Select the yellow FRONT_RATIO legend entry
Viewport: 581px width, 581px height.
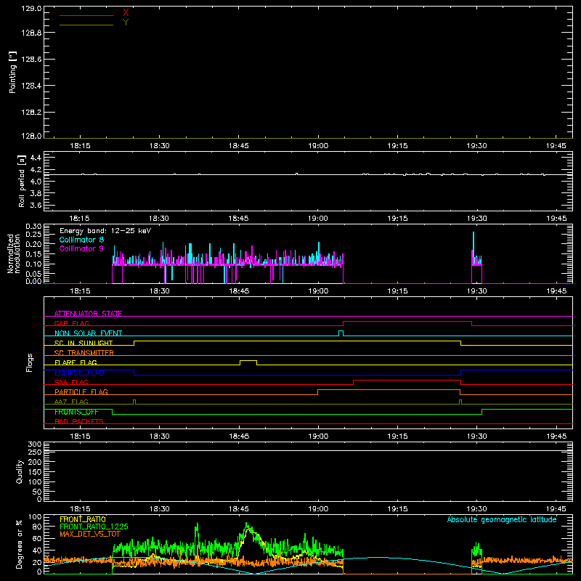pyautogui.click(x=83, y=519)
